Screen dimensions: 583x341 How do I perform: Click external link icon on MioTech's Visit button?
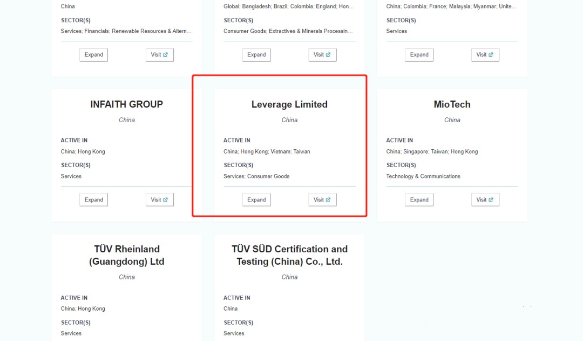coord(491,199)
